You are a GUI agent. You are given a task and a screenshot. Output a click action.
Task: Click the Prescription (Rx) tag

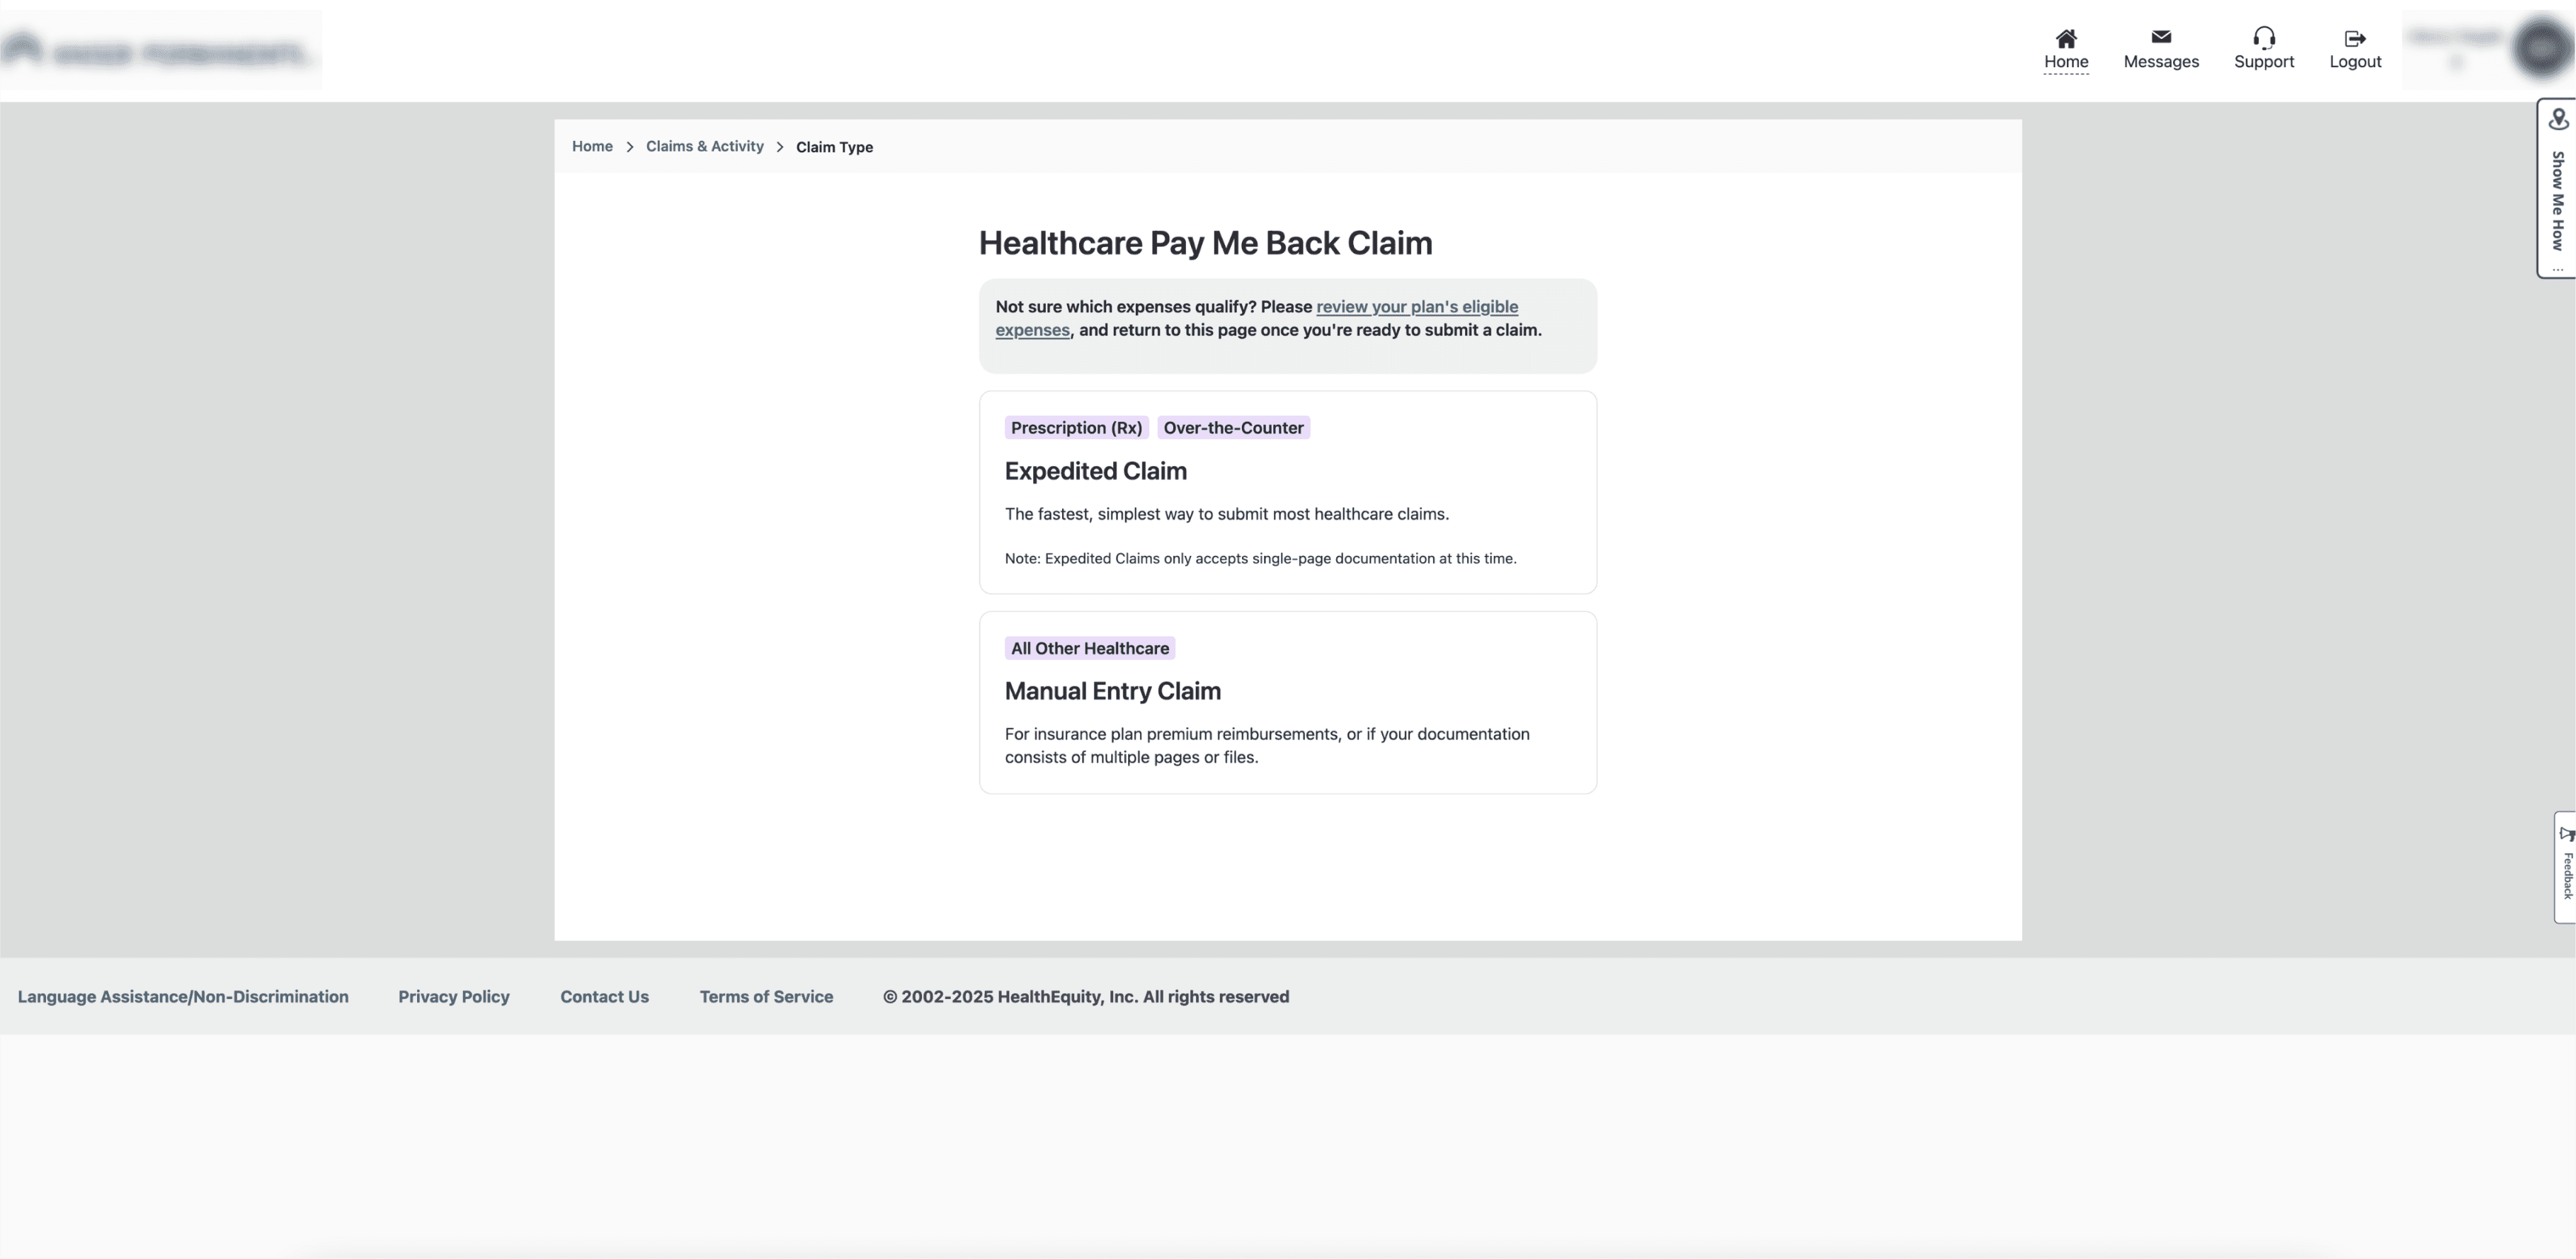1076,428
